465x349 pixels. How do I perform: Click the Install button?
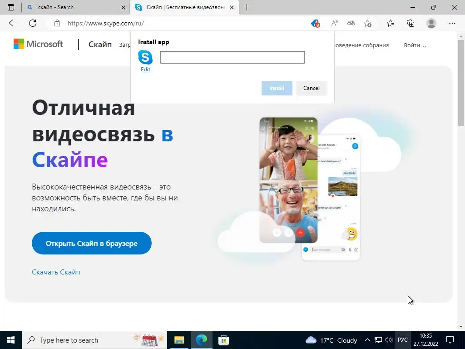click(x=277, y=88)
